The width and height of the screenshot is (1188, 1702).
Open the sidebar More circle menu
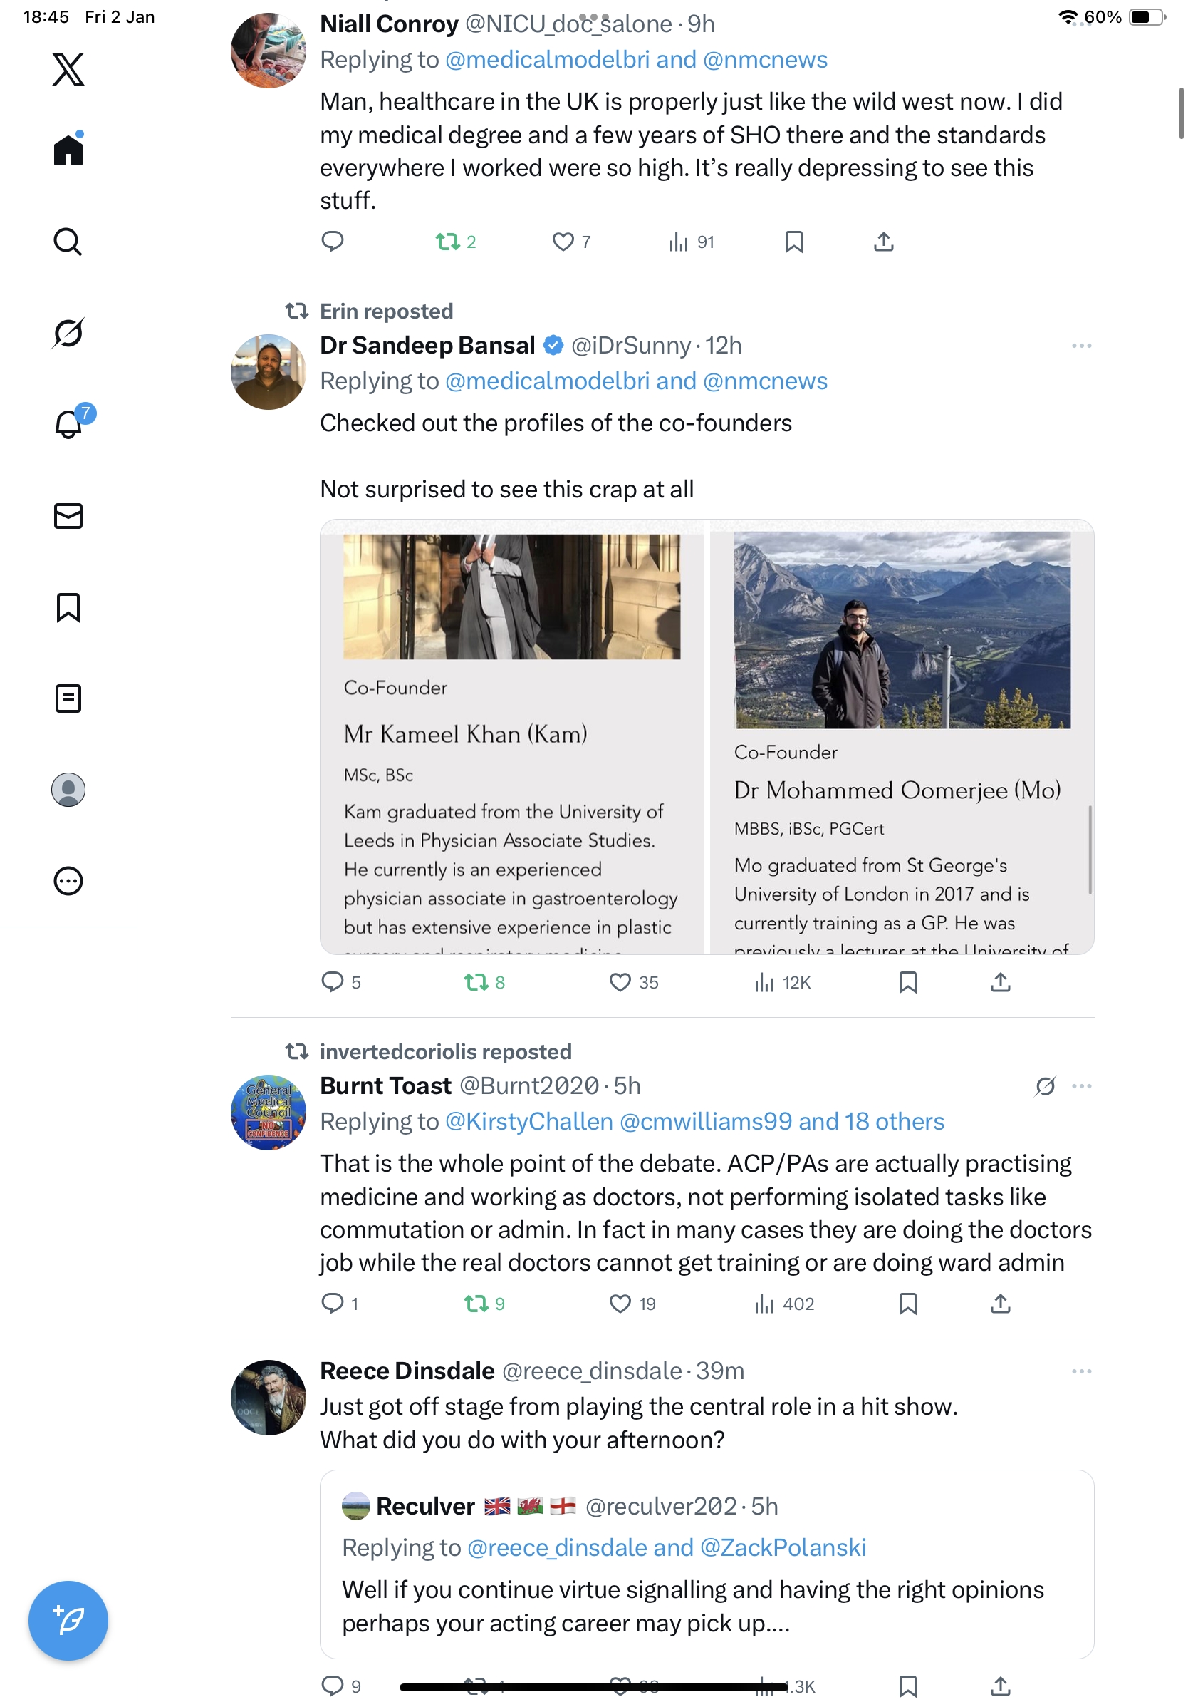click(68, 882)
